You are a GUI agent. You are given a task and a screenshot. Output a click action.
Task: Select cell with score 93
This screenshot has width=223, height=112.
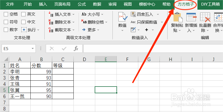(x=41, y=78)
